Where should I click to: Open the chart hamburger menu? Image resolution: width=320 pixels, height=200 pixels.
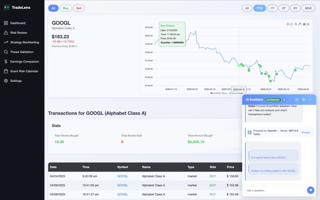[308, 24]
